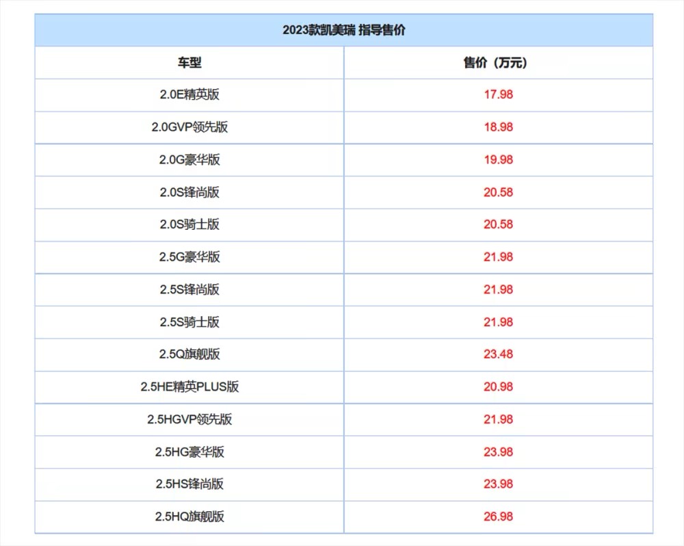The image size is (684, 546).
Task: Select the 2.5G豪华版 model cell
Action: point(189,257)
